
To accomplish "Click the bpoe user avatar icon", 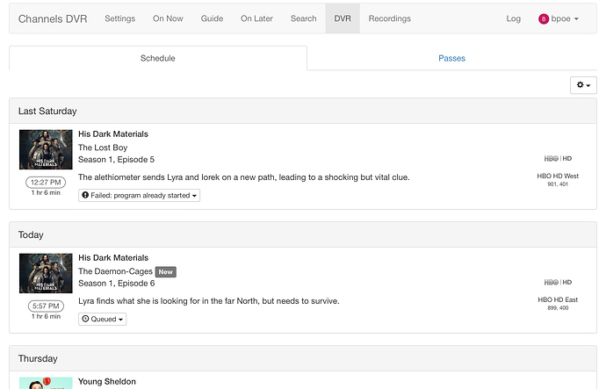I will (x=544, y=18).
